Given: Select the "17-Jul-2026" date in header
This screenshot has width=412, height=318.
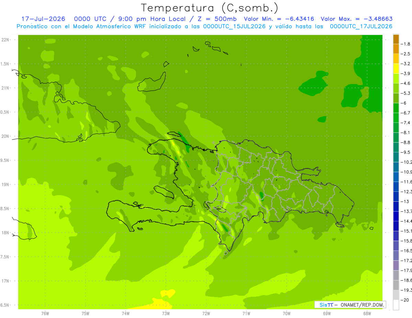Looking at the screenshot, I should click(43, 19).
